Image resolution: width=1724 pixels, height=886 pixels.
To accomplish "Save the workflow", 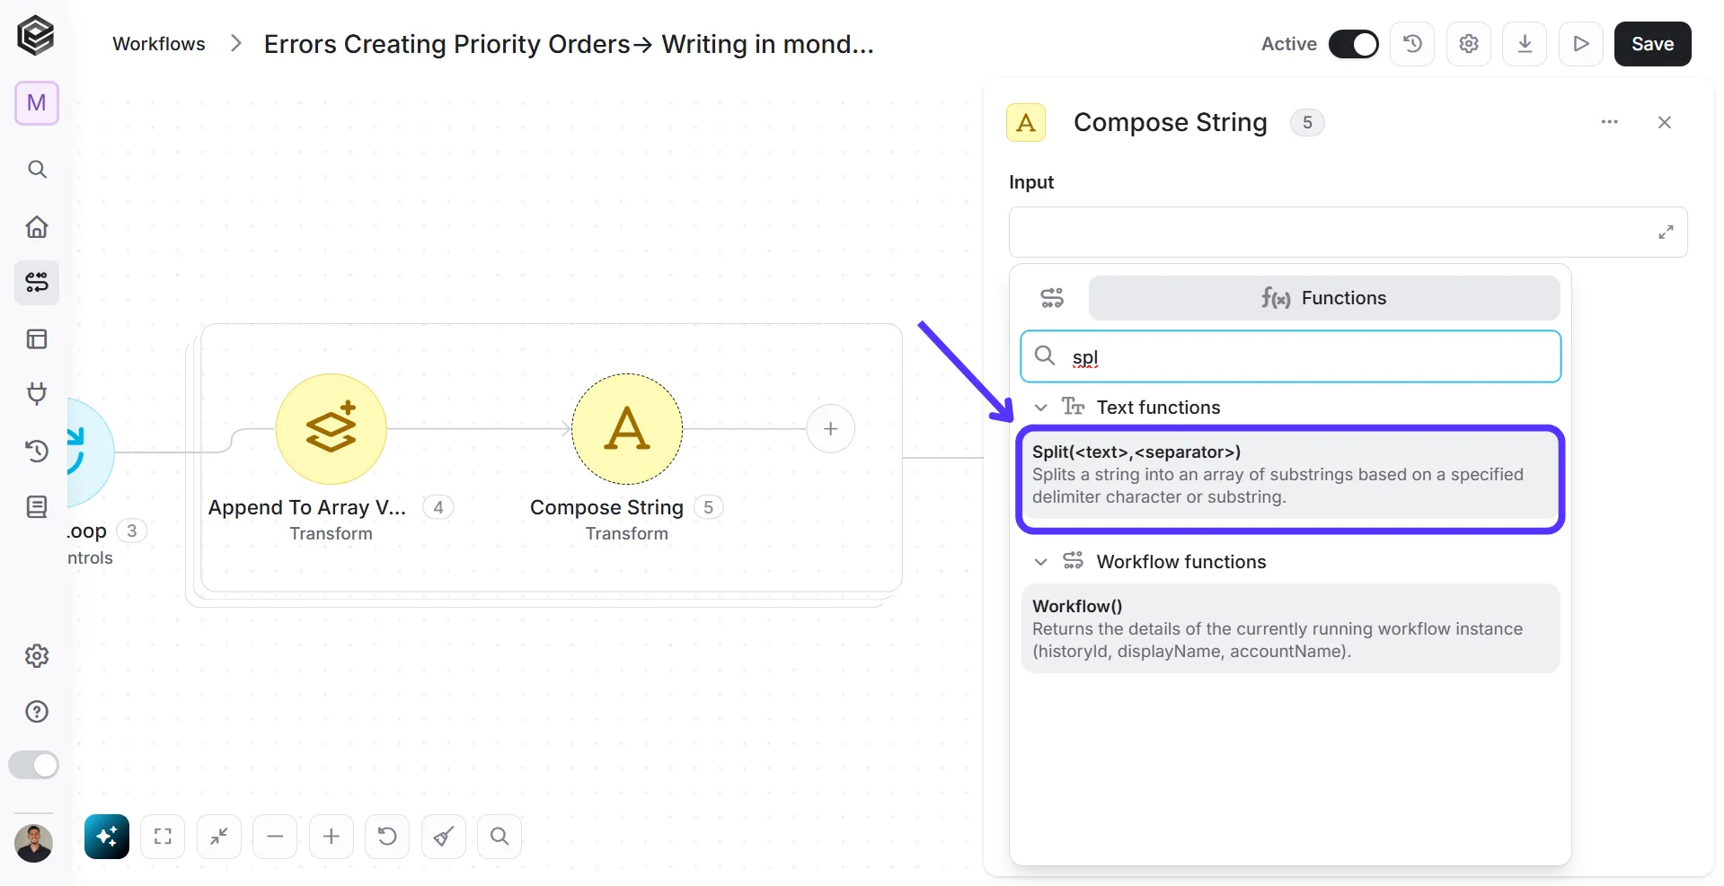I will (x=1652, y=44).
